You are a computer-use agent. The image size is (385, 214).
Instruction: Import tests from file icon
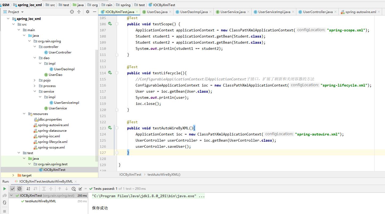coord(80,189)
